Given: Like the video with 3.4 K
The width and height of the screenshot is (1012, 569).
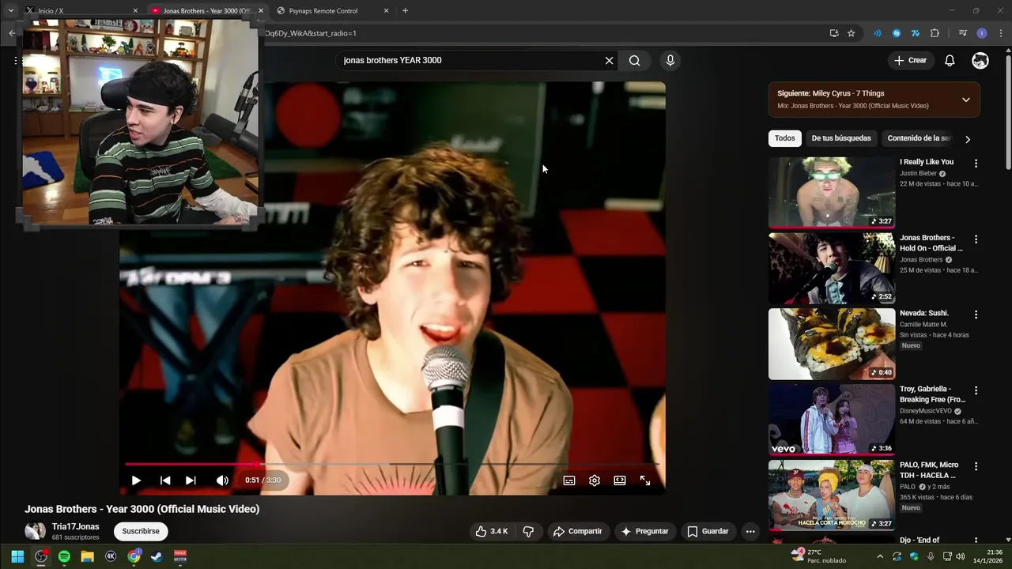Looking at the screenshot, I should [491, 531].
